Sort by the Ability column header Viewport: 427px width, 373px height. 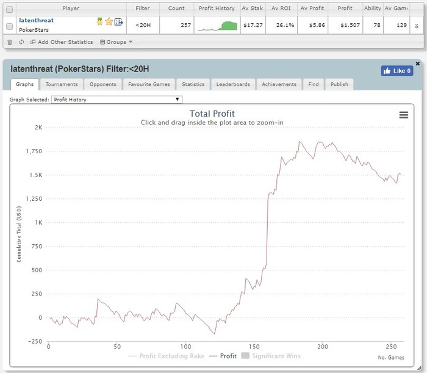click(373, 8)
